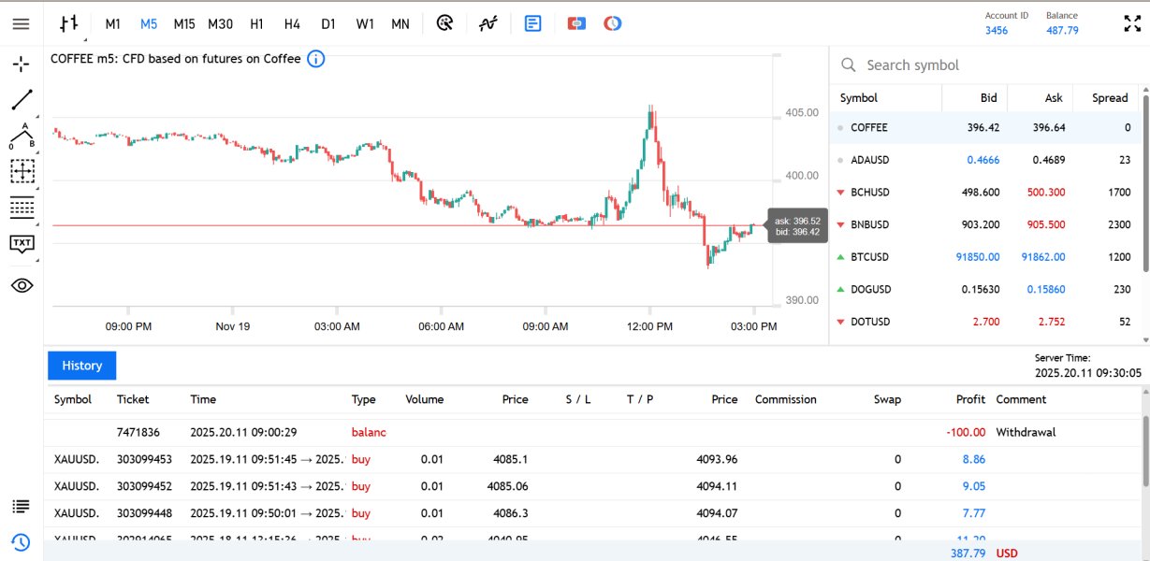Viewport: 1150px width, 561px height.
Task: Click the economic calendar clock icon
Action: 612,24
